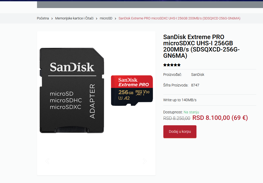Image resolution: width=263 pixels, height=183 pixels.
Task: Navigate to the microSD breadcrumb category
Action: point(106,18)
